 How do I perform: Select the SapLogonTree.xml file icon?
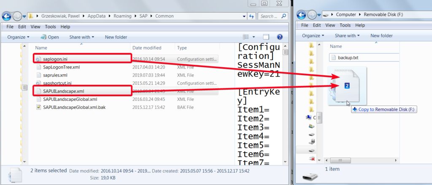click(38, 67)
